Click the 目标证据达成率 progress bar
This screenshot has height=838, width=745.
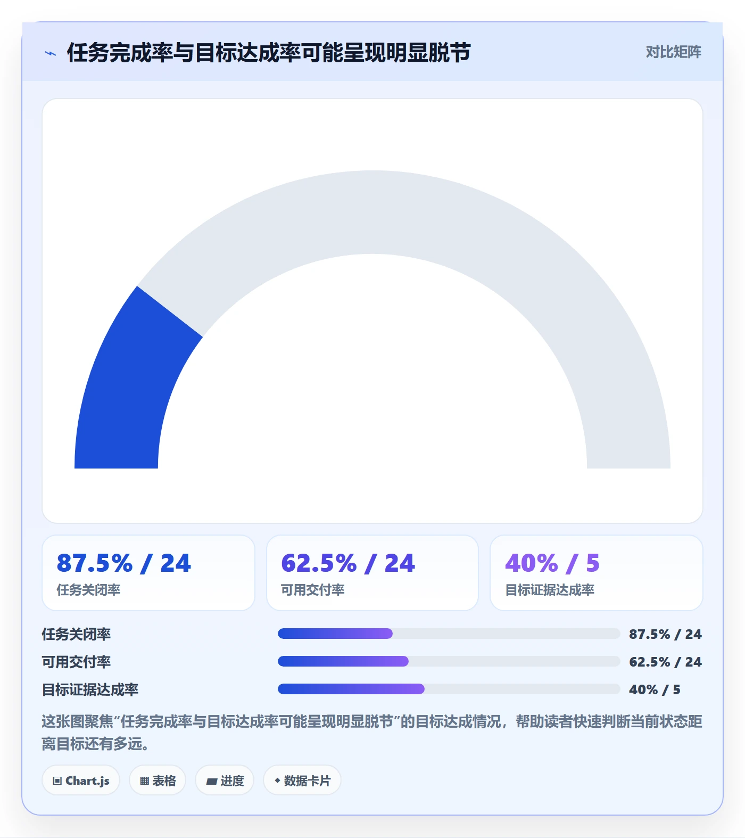tap(449, 689)
